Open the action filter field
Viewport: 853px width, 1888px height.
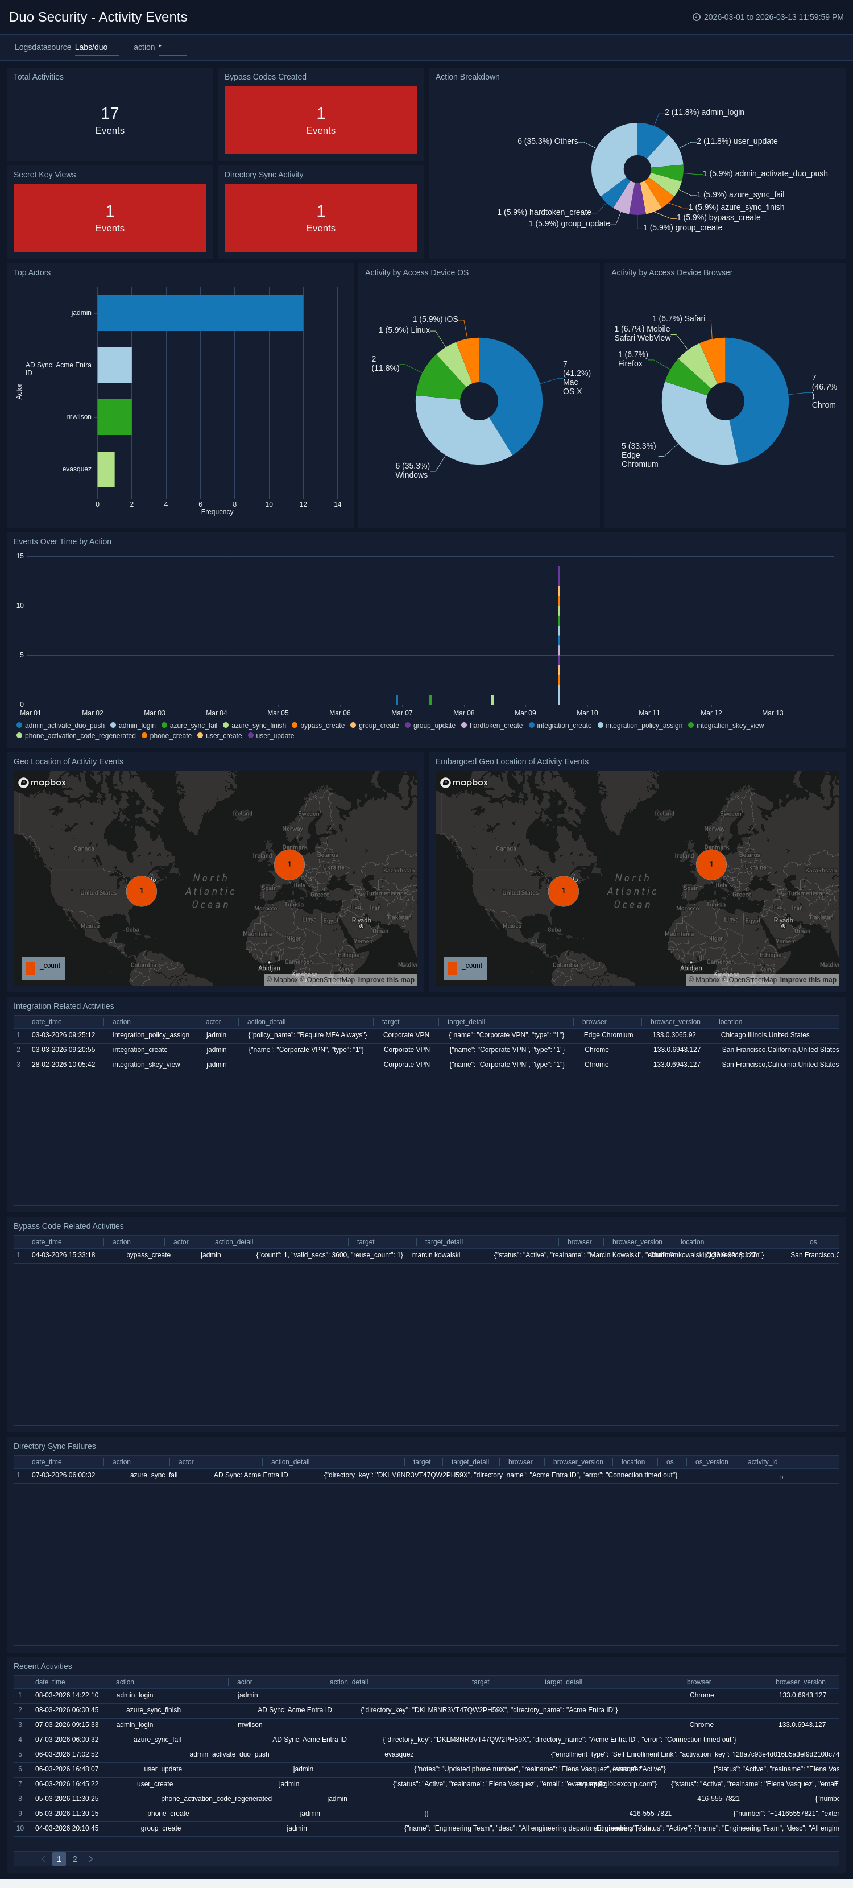(x=172, y=48)
